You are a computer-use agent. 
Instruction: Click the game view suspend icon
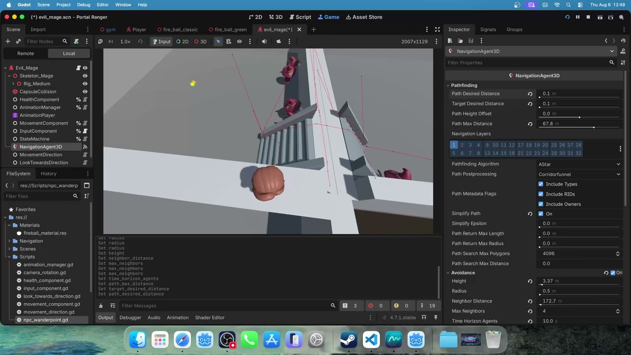100,41
